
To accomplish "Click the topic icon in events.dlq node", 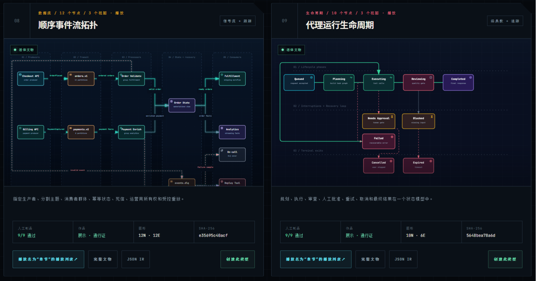I will tap(171, 182).
